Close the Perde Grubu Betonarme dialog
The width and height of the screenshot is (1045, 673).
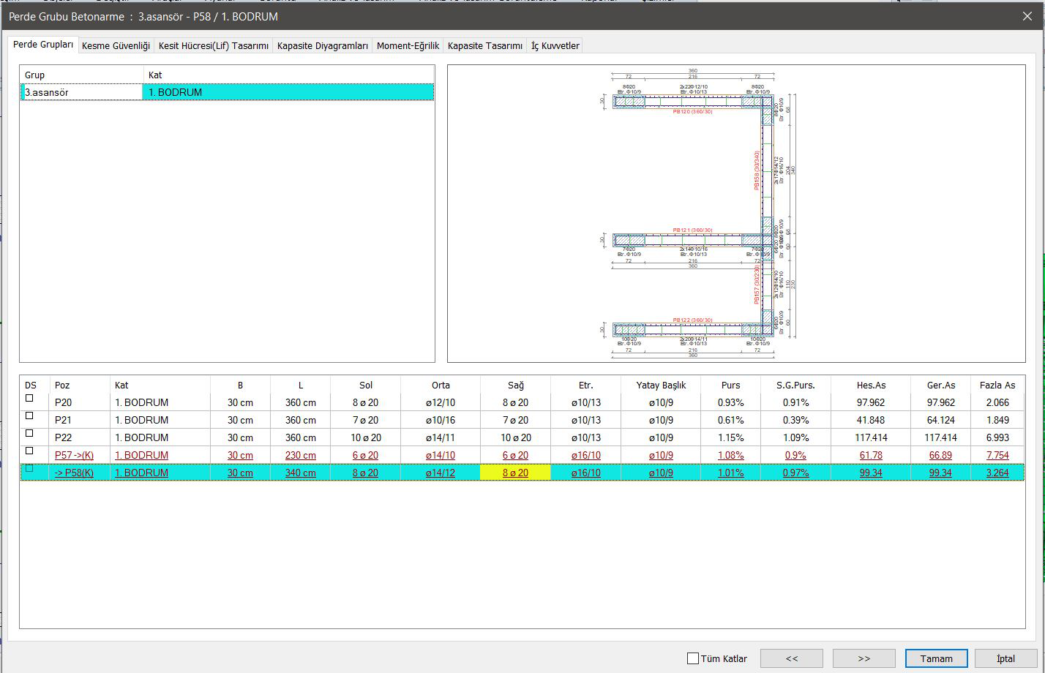1027,16
